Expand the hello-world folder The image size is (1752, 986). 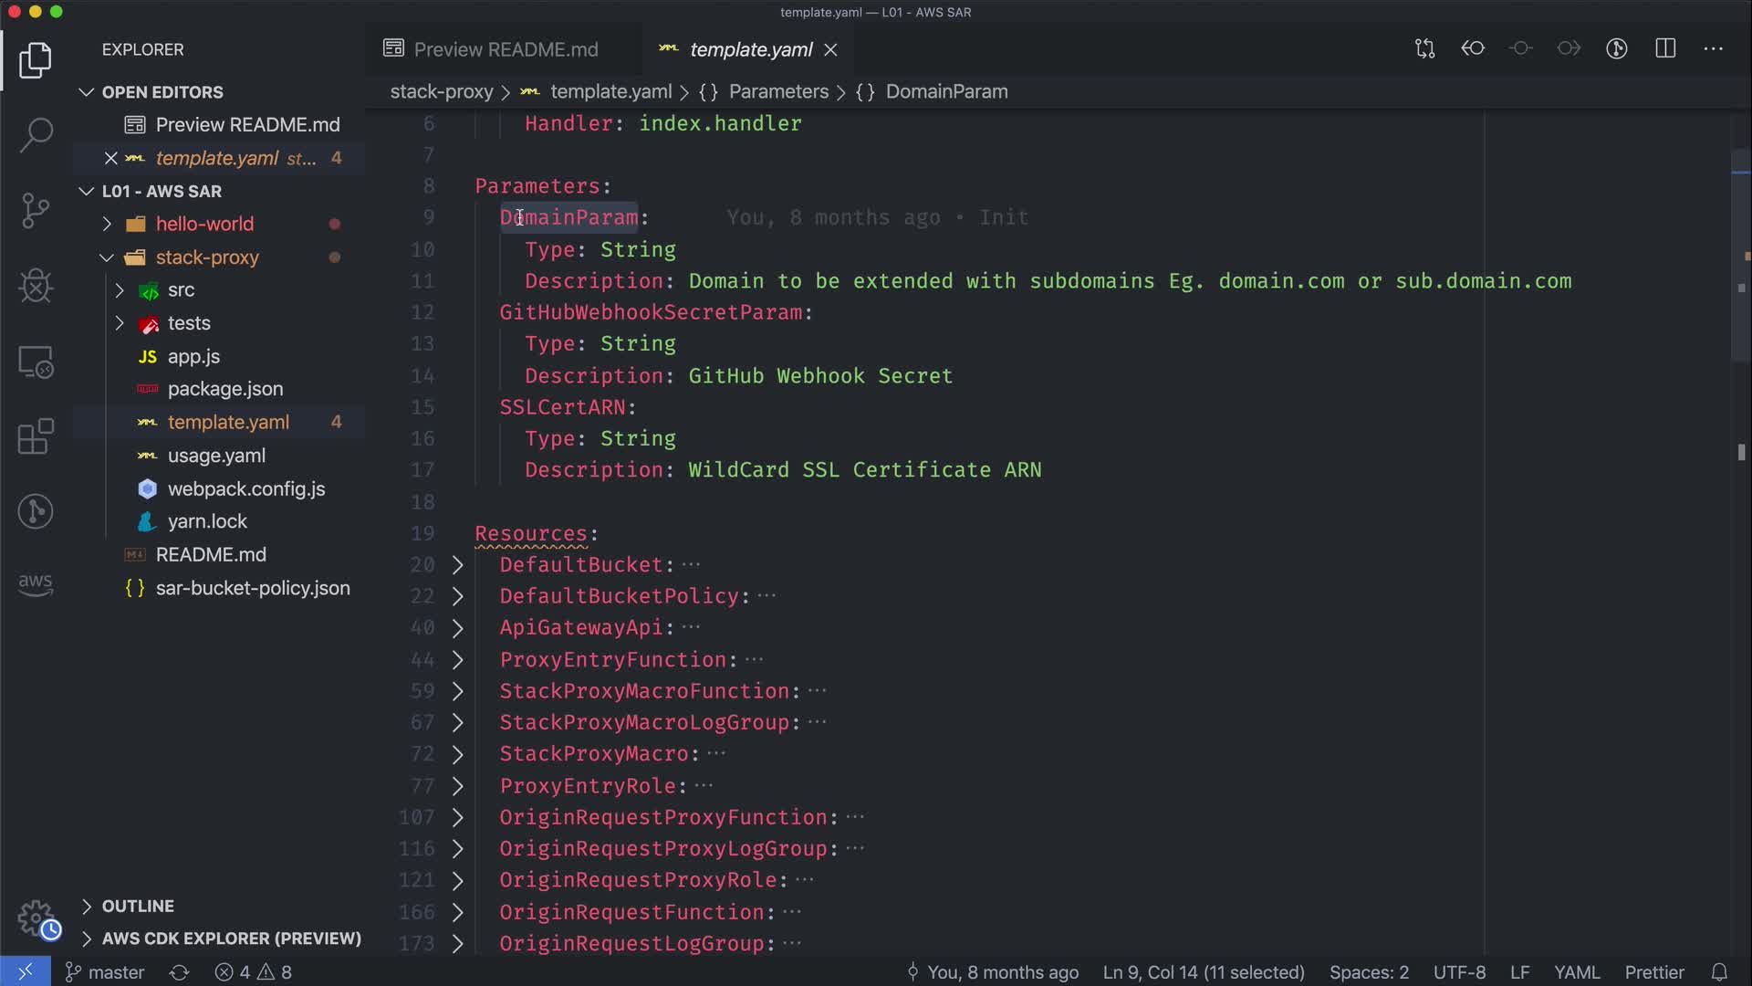click(204, 224)
